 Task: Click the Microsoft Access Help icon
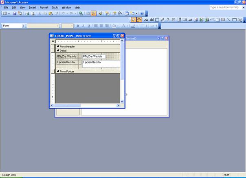point(142,13)
